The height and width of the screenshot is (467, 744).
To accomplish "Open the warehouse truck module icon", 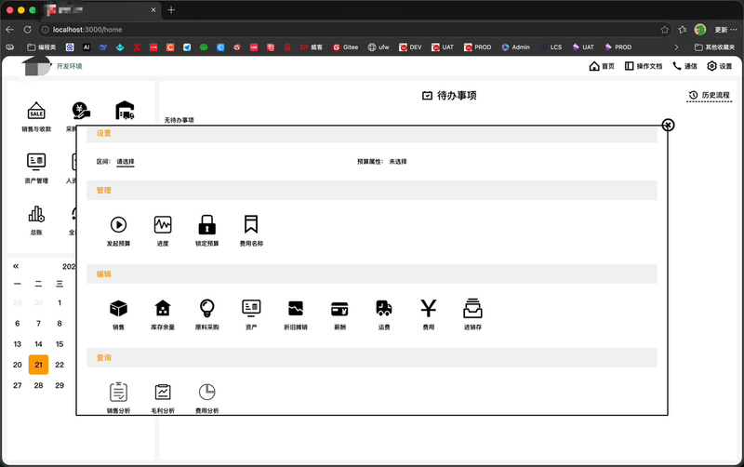I will 125,110.
